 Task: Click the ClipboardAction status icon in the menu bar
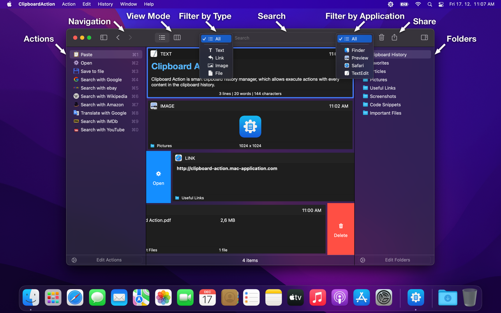coord(390,4)
